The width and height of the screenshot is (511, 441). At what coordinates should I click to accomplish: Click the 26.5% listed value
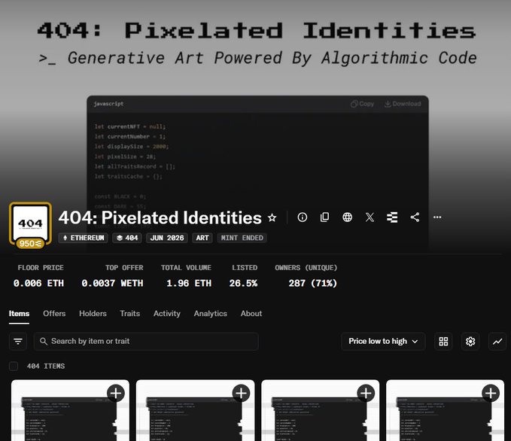point(243,283)
